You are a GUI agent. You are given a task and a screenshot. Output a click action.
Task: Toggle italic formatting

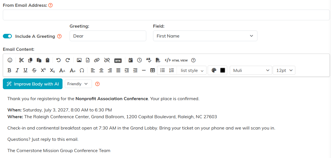17,70
